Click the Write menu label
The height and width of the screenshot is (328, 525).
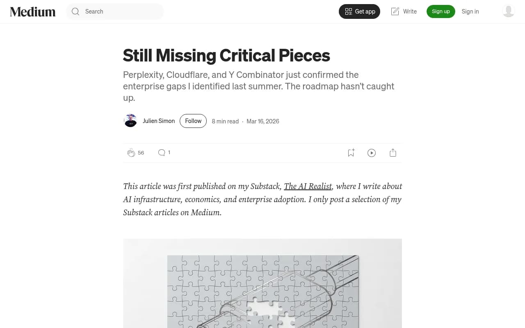click(x=410, y=11)
